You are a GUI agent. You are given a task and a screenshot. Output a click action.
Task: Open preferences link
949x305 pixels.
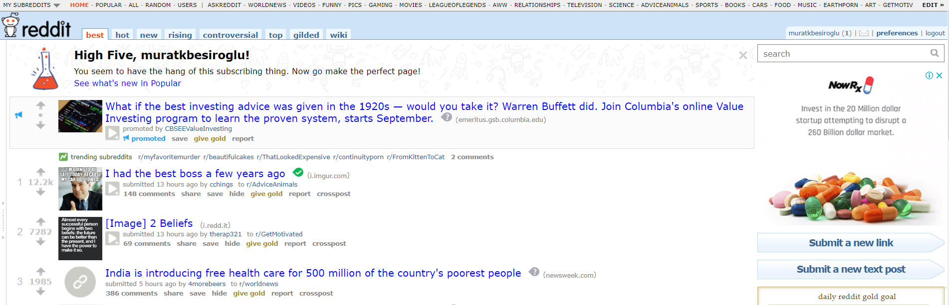point(897,33)
